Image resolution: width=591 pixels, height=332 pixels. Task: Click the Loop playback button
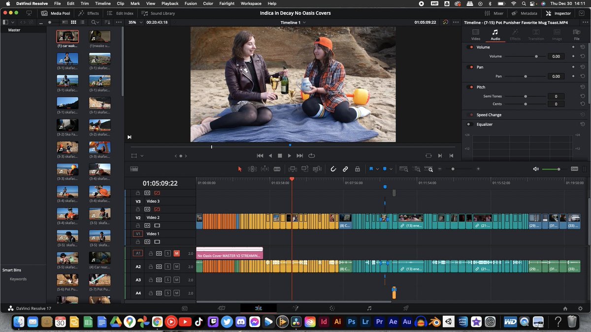pyautogui.click(x=311, y=155)
